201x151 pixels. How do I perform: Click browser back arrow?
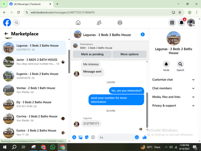(4, 12)
